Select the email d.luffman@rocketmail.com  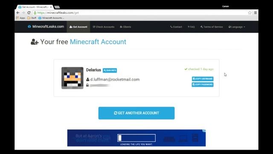point(115,80)
